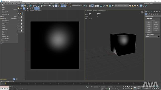Open the Motion command panel tab
This screenshot has height=90, width=161.
coord(154,12)
